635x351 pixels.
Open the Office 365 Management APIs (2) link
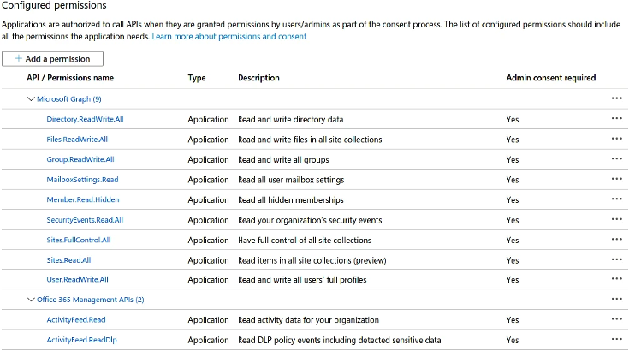91,300
